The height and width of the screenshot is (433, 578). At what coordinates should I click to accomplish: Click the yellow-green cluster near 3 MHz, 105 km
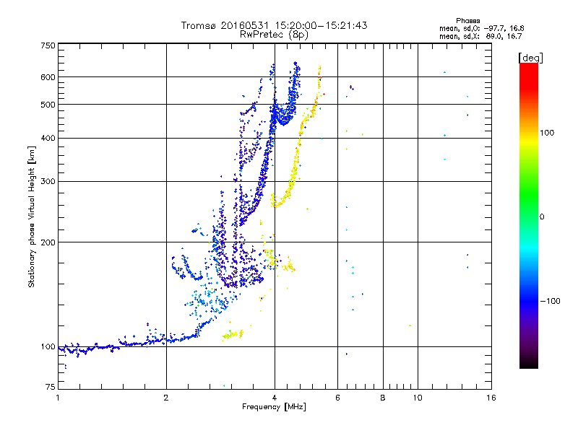click(x=233, y=335)
